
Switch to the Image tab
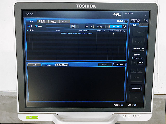tap(48, 65)
